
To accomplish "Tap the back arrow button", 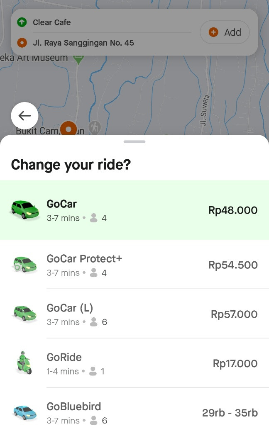I will point(24,116).
